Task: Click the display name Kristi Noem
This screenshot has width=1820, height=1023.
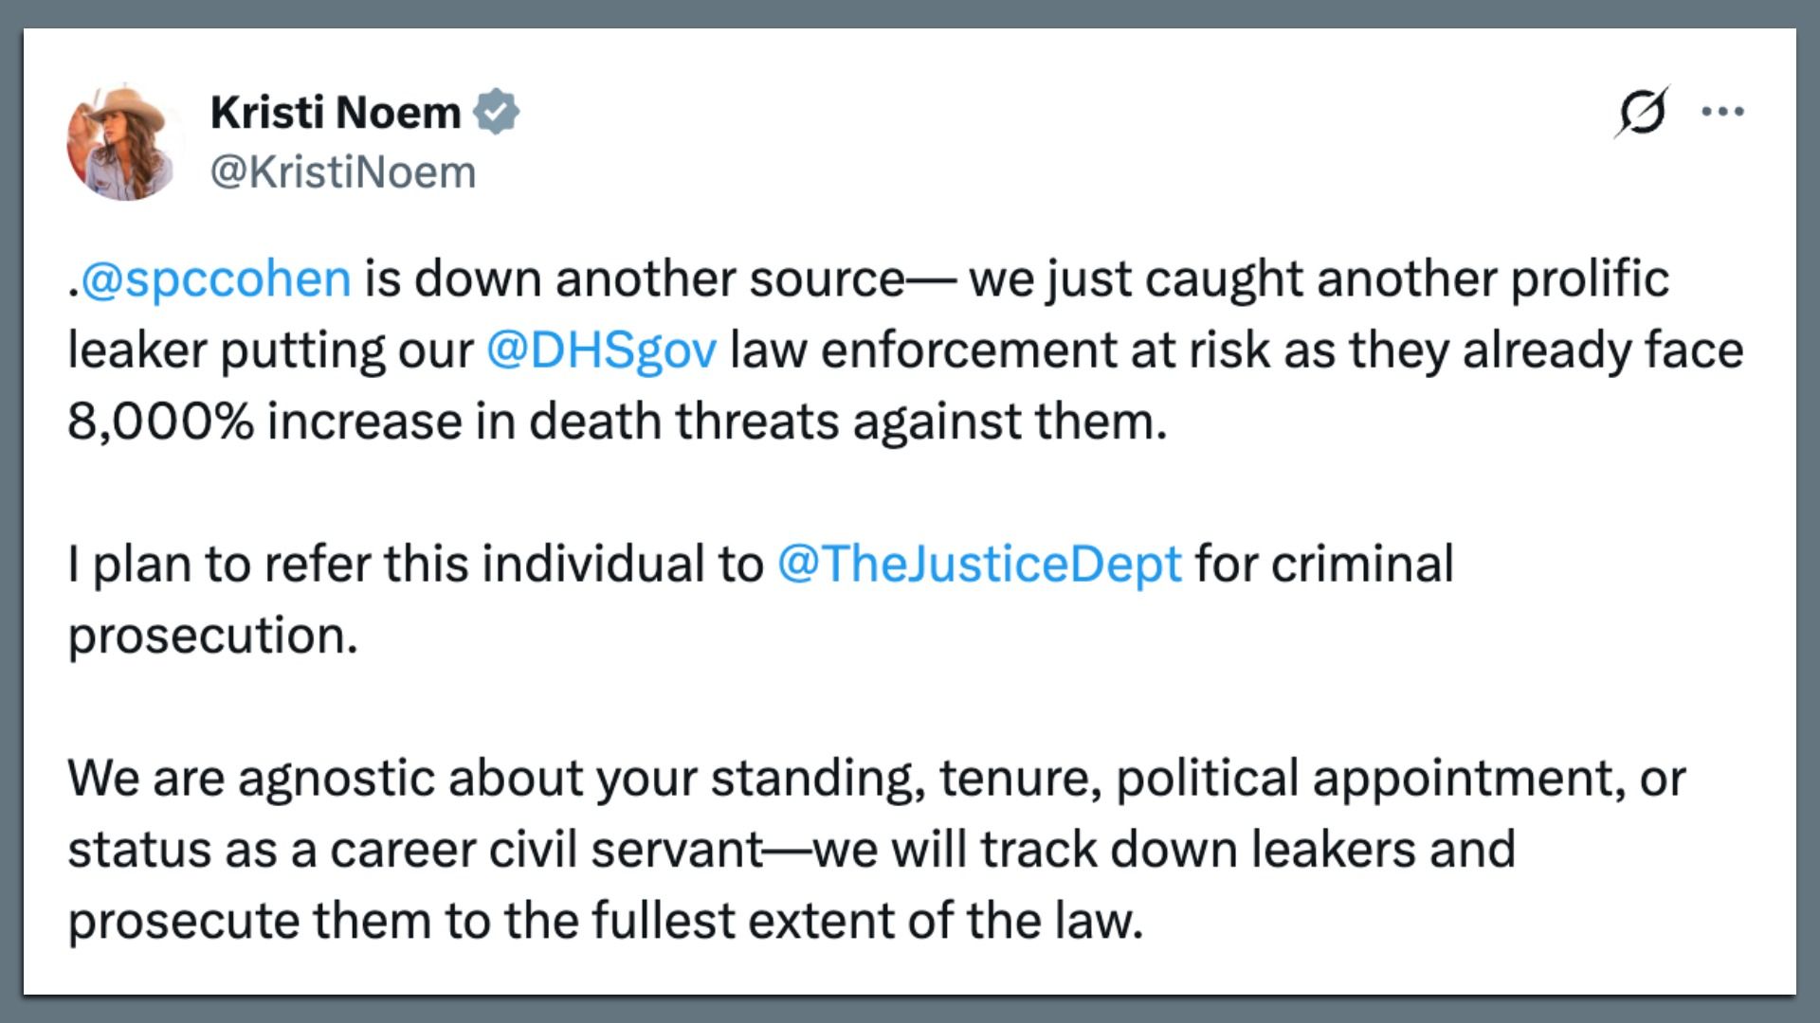Action: point(336,112)
